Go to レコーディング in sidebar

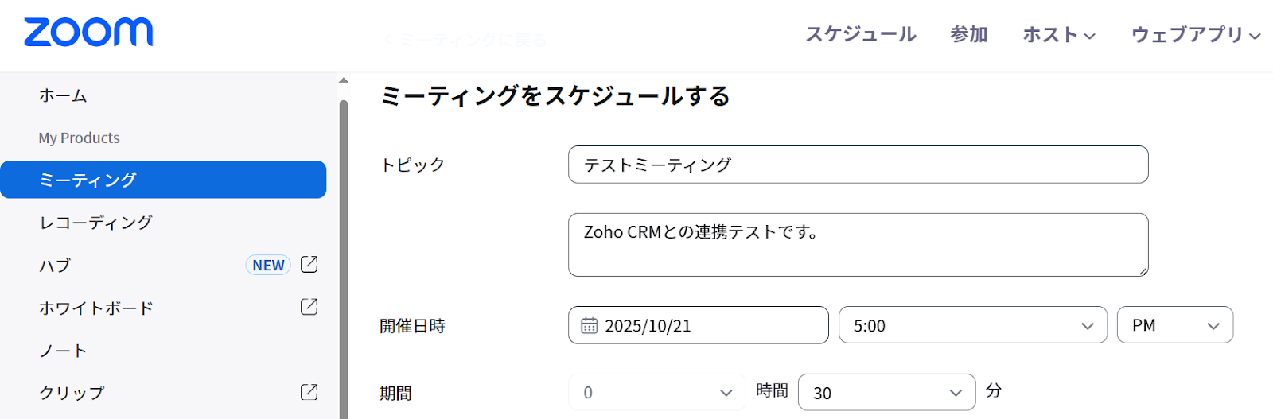tap(96, 223)
